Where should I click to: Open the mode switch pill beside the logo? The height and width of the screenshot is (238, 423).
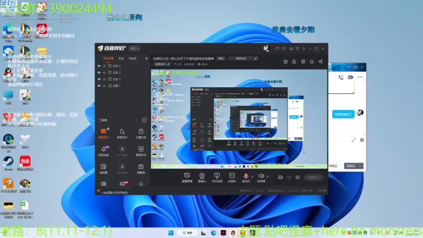(x=134, y=49)
